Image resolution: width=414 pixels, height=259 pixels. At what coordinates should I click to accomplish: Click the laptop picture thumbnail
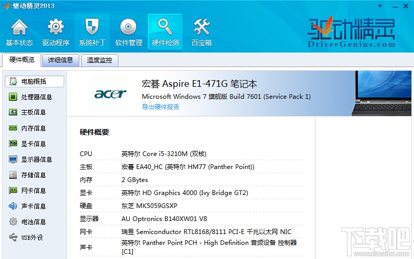tap(382, 93)
